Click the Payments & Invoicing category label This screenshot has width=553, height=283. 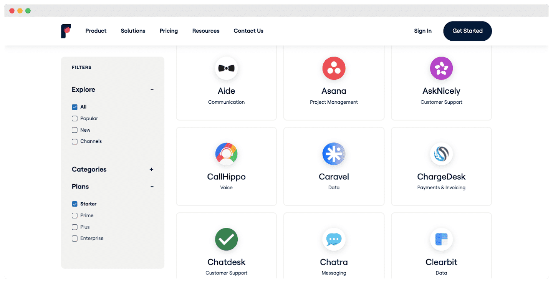441,188
